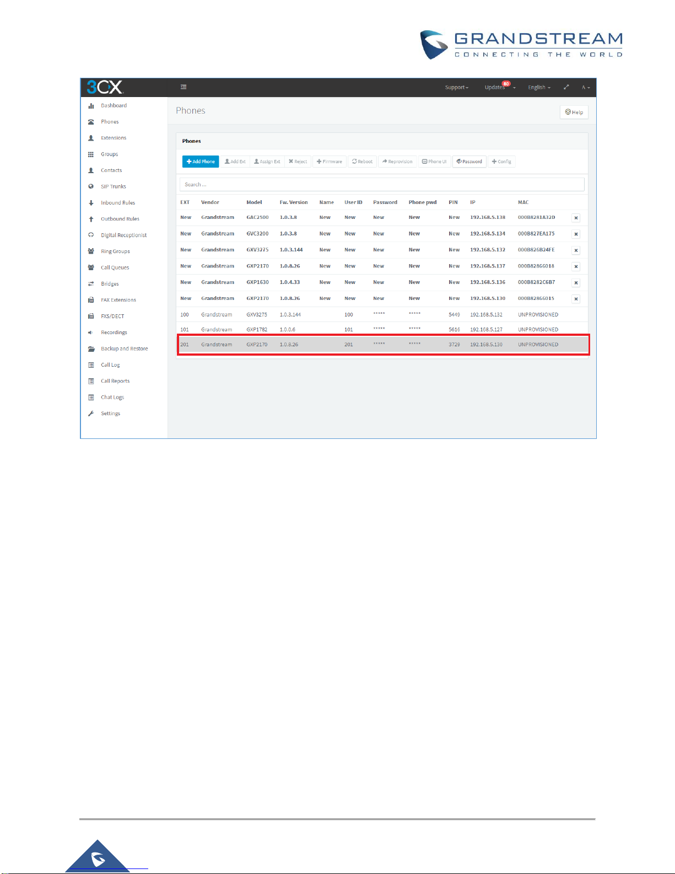Image resolution: width=675 pixels, height=874 pixels.
Task: Go to Call Queues in sidebar
Action: tap(115, 267)
